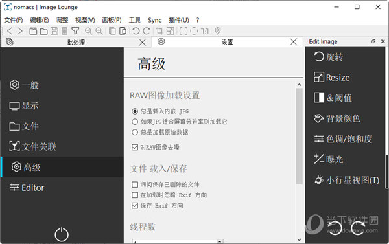The height and width of the screenshot is (244, 389).
Task: Select 如果JPG适合屏幕分辨率则加载它 radio option
Action: click(179, 122)
